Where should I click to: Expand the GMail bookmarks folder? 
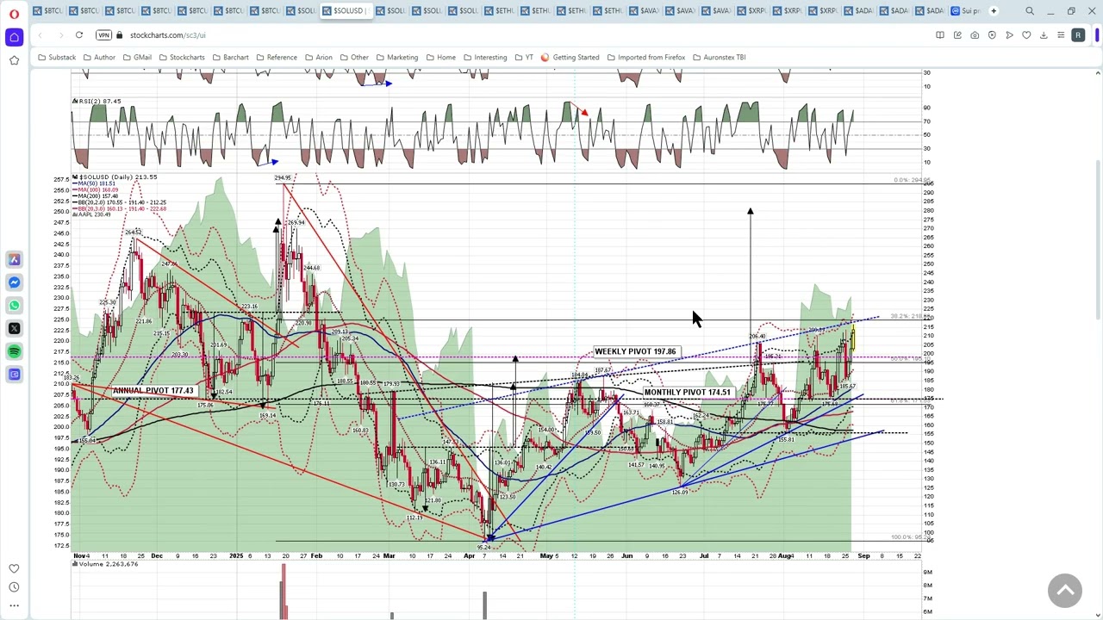pos(137,58)
